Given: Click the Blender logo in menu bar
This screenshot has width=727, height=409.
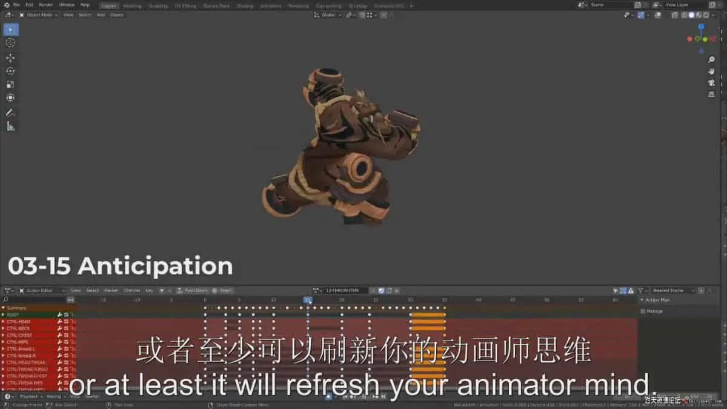Looking at the screenshot, I should 5,5.
